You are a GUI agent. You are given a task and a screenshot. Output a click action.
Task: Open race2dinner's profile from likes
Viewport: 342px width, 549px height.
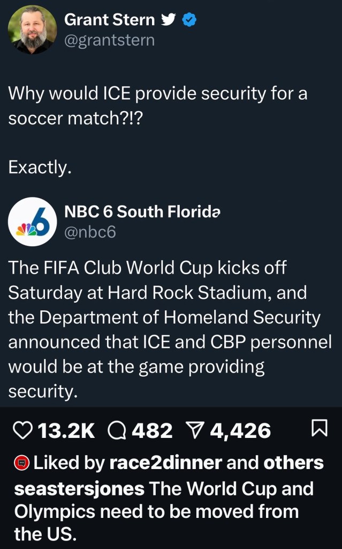point(165,463)
